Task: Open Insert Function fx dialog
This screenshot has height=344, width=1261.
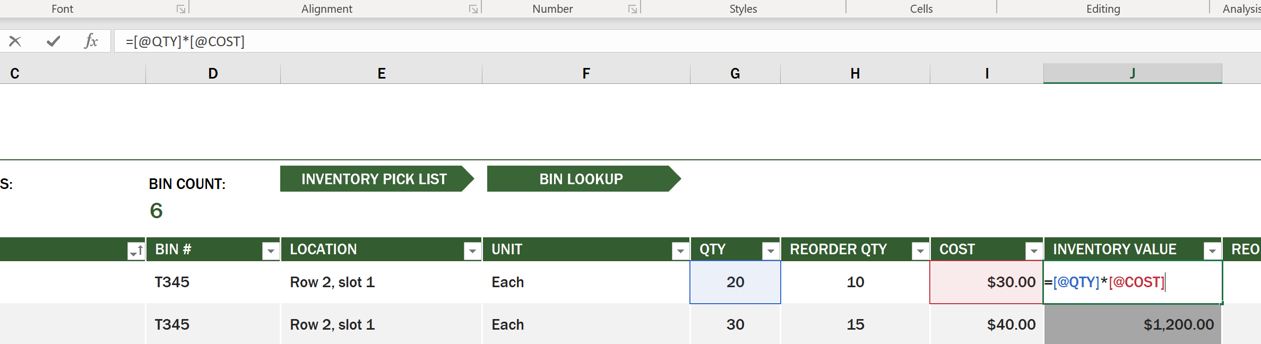Action: [x=91, y=41]
